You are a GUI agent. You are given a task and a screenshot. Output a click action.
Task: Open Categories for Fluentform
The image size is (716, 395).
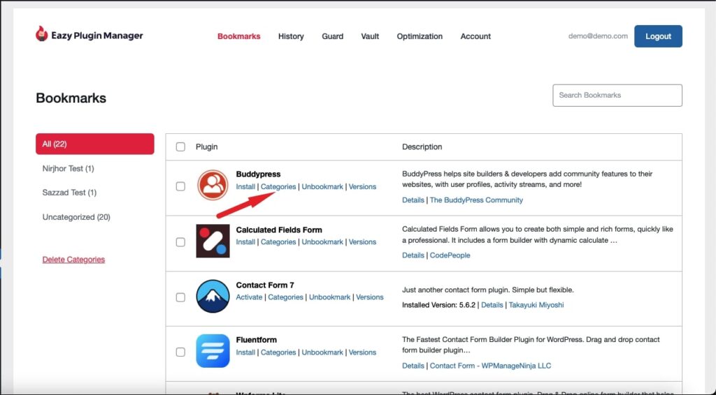coord(278,352)
